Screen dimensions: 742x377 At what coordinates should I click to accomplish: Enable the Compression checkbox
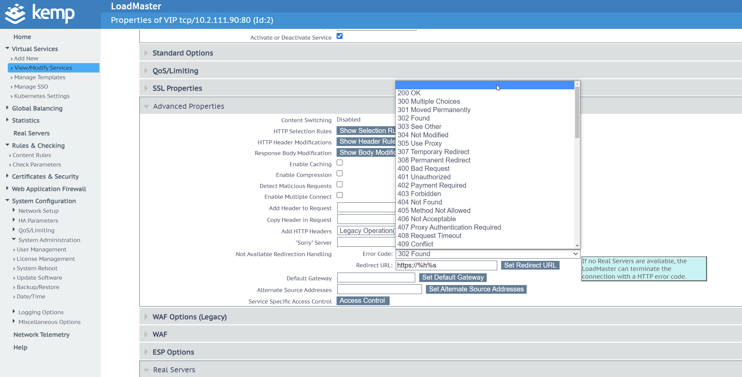[340, 174]
